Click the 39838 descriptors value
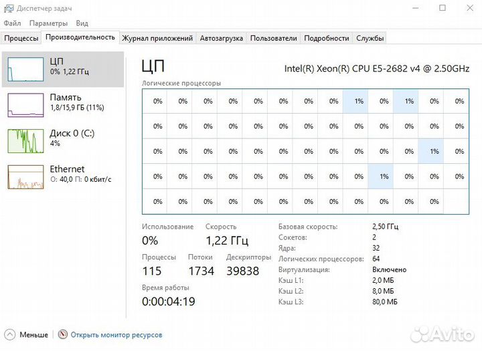The image size is (482, 351). pyautogui.click(x=242, y=271)
